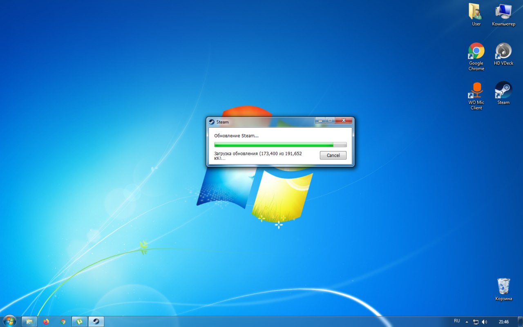523x327 pixels.
Task: Select the Google Chrome desktop shortcut
Action: 476,56
